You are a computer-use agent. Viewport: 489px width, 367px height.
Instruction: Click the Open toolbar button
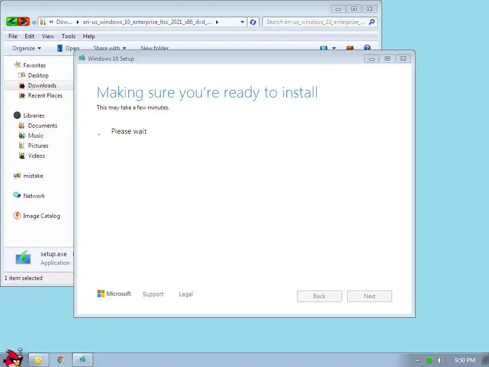click(68, 48)
